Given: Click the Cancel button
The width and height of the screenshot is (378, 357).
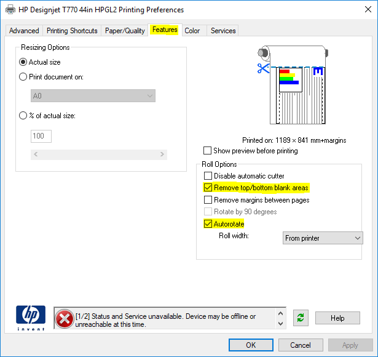Looking at the screenshot, I should click(301, 345).
